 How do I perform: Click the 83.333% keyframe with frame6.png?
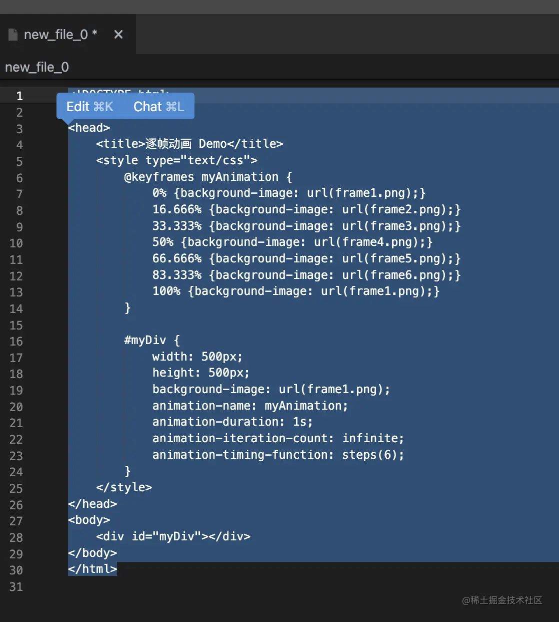click(x=306, y=275)
